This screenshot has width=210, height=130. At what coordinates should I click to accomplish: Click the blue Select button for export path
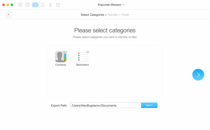point(149,105)
